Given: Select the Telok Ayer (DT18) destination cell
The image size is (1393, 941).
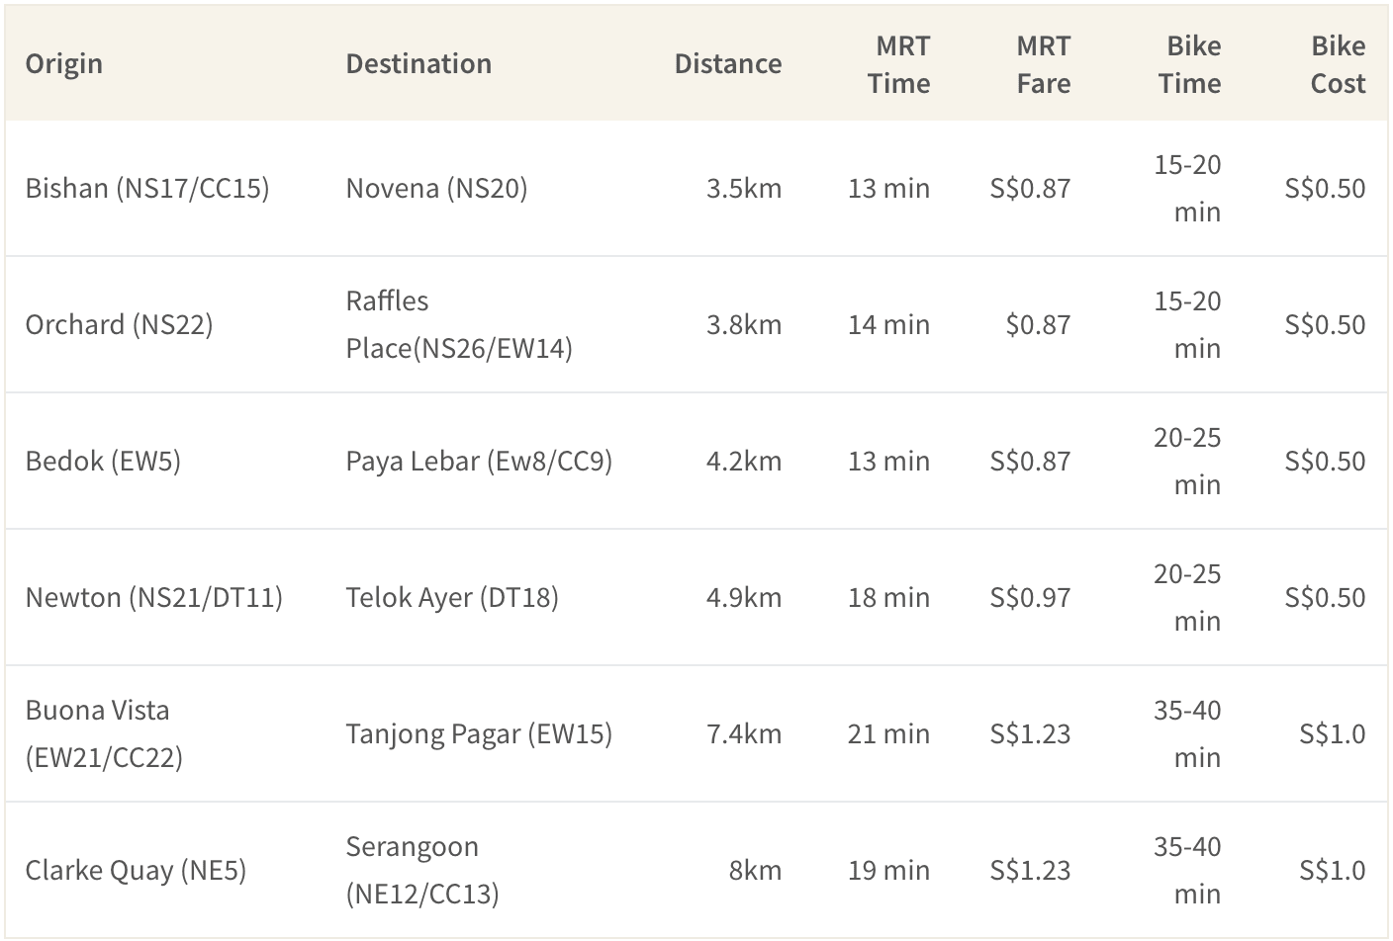Looking at the screenshot, I should [x=452, y=597].
